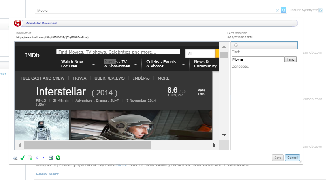The image size is (326, 180).
Task: Open FULL CAST AND CREW link
Action: (x=42, y=78)
